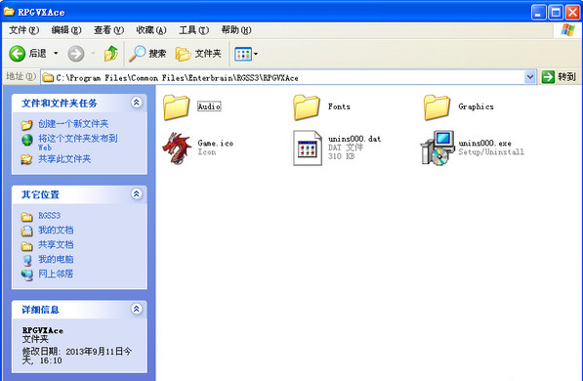
Task: Click the title bar folder icon
Action: point(9,12)
